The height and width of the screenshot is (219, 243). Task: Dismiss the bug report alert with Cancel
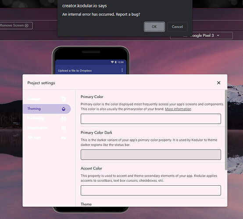point(177,27)
